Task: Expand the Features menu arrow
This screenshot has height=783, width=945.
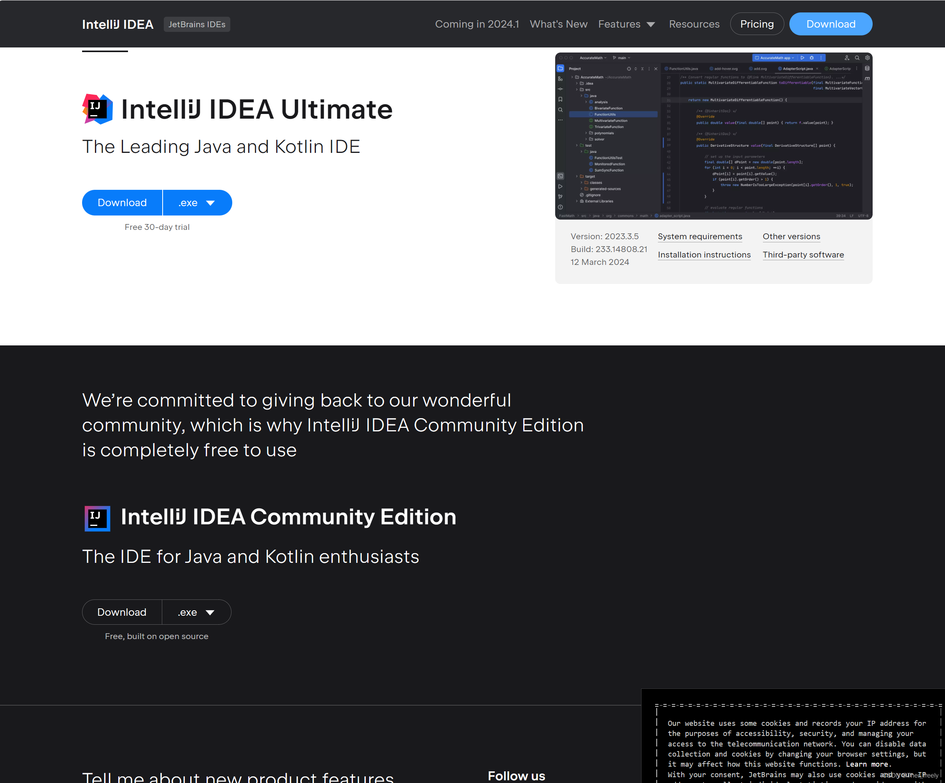Action: click(x=650, y=25)
